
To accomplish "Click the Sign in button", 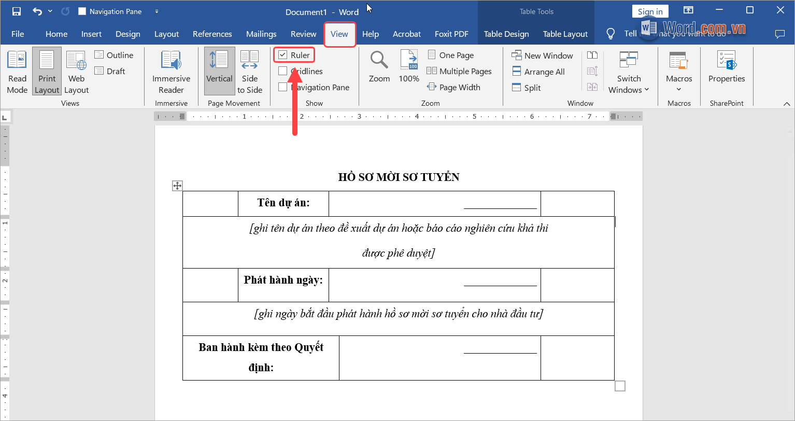I will [650, 10].
